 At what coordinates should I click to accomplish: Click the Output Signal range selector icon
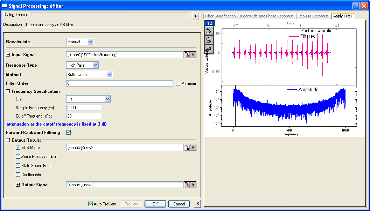(187, 185)
